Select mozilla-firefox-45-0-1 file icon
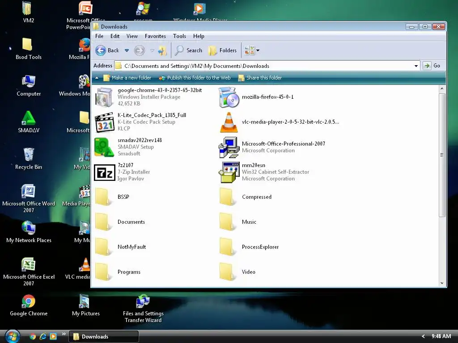Viewport: 458px width, 343px height. (x=229, y=97)
